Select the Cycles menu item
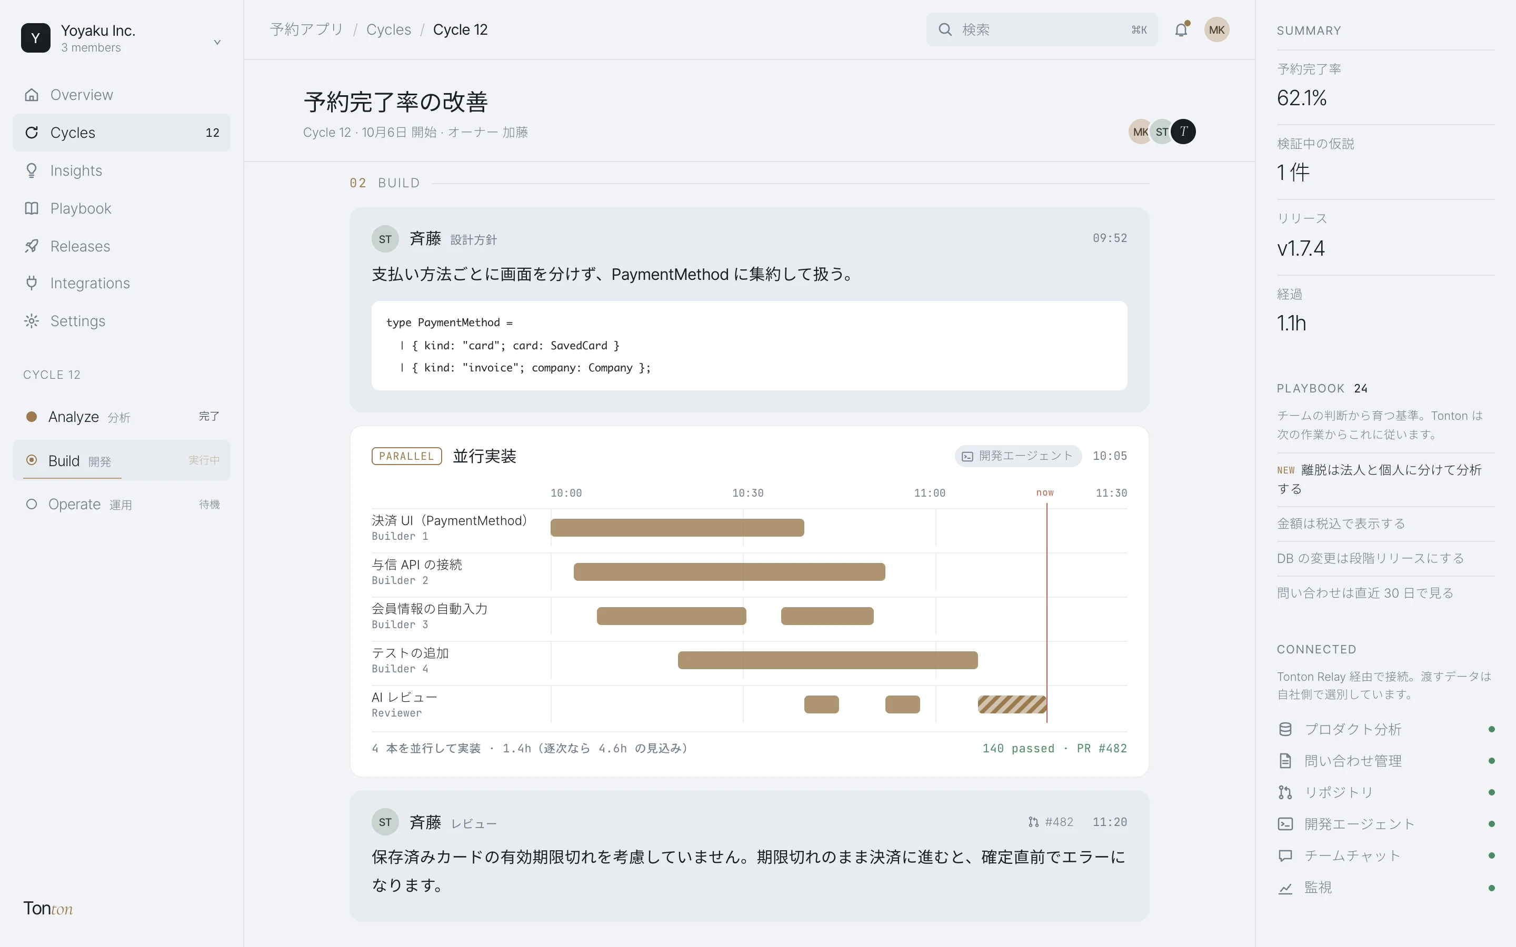This screenshot has height=947, width=1516. click(122, 133)
